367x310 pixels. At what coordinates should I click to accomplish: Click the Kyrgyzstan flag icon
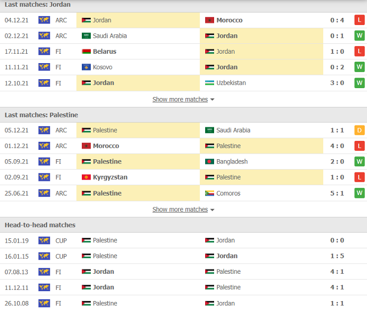(86, 178)
